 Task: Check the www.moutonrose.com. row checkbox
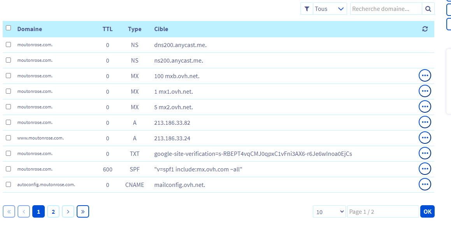9,138
